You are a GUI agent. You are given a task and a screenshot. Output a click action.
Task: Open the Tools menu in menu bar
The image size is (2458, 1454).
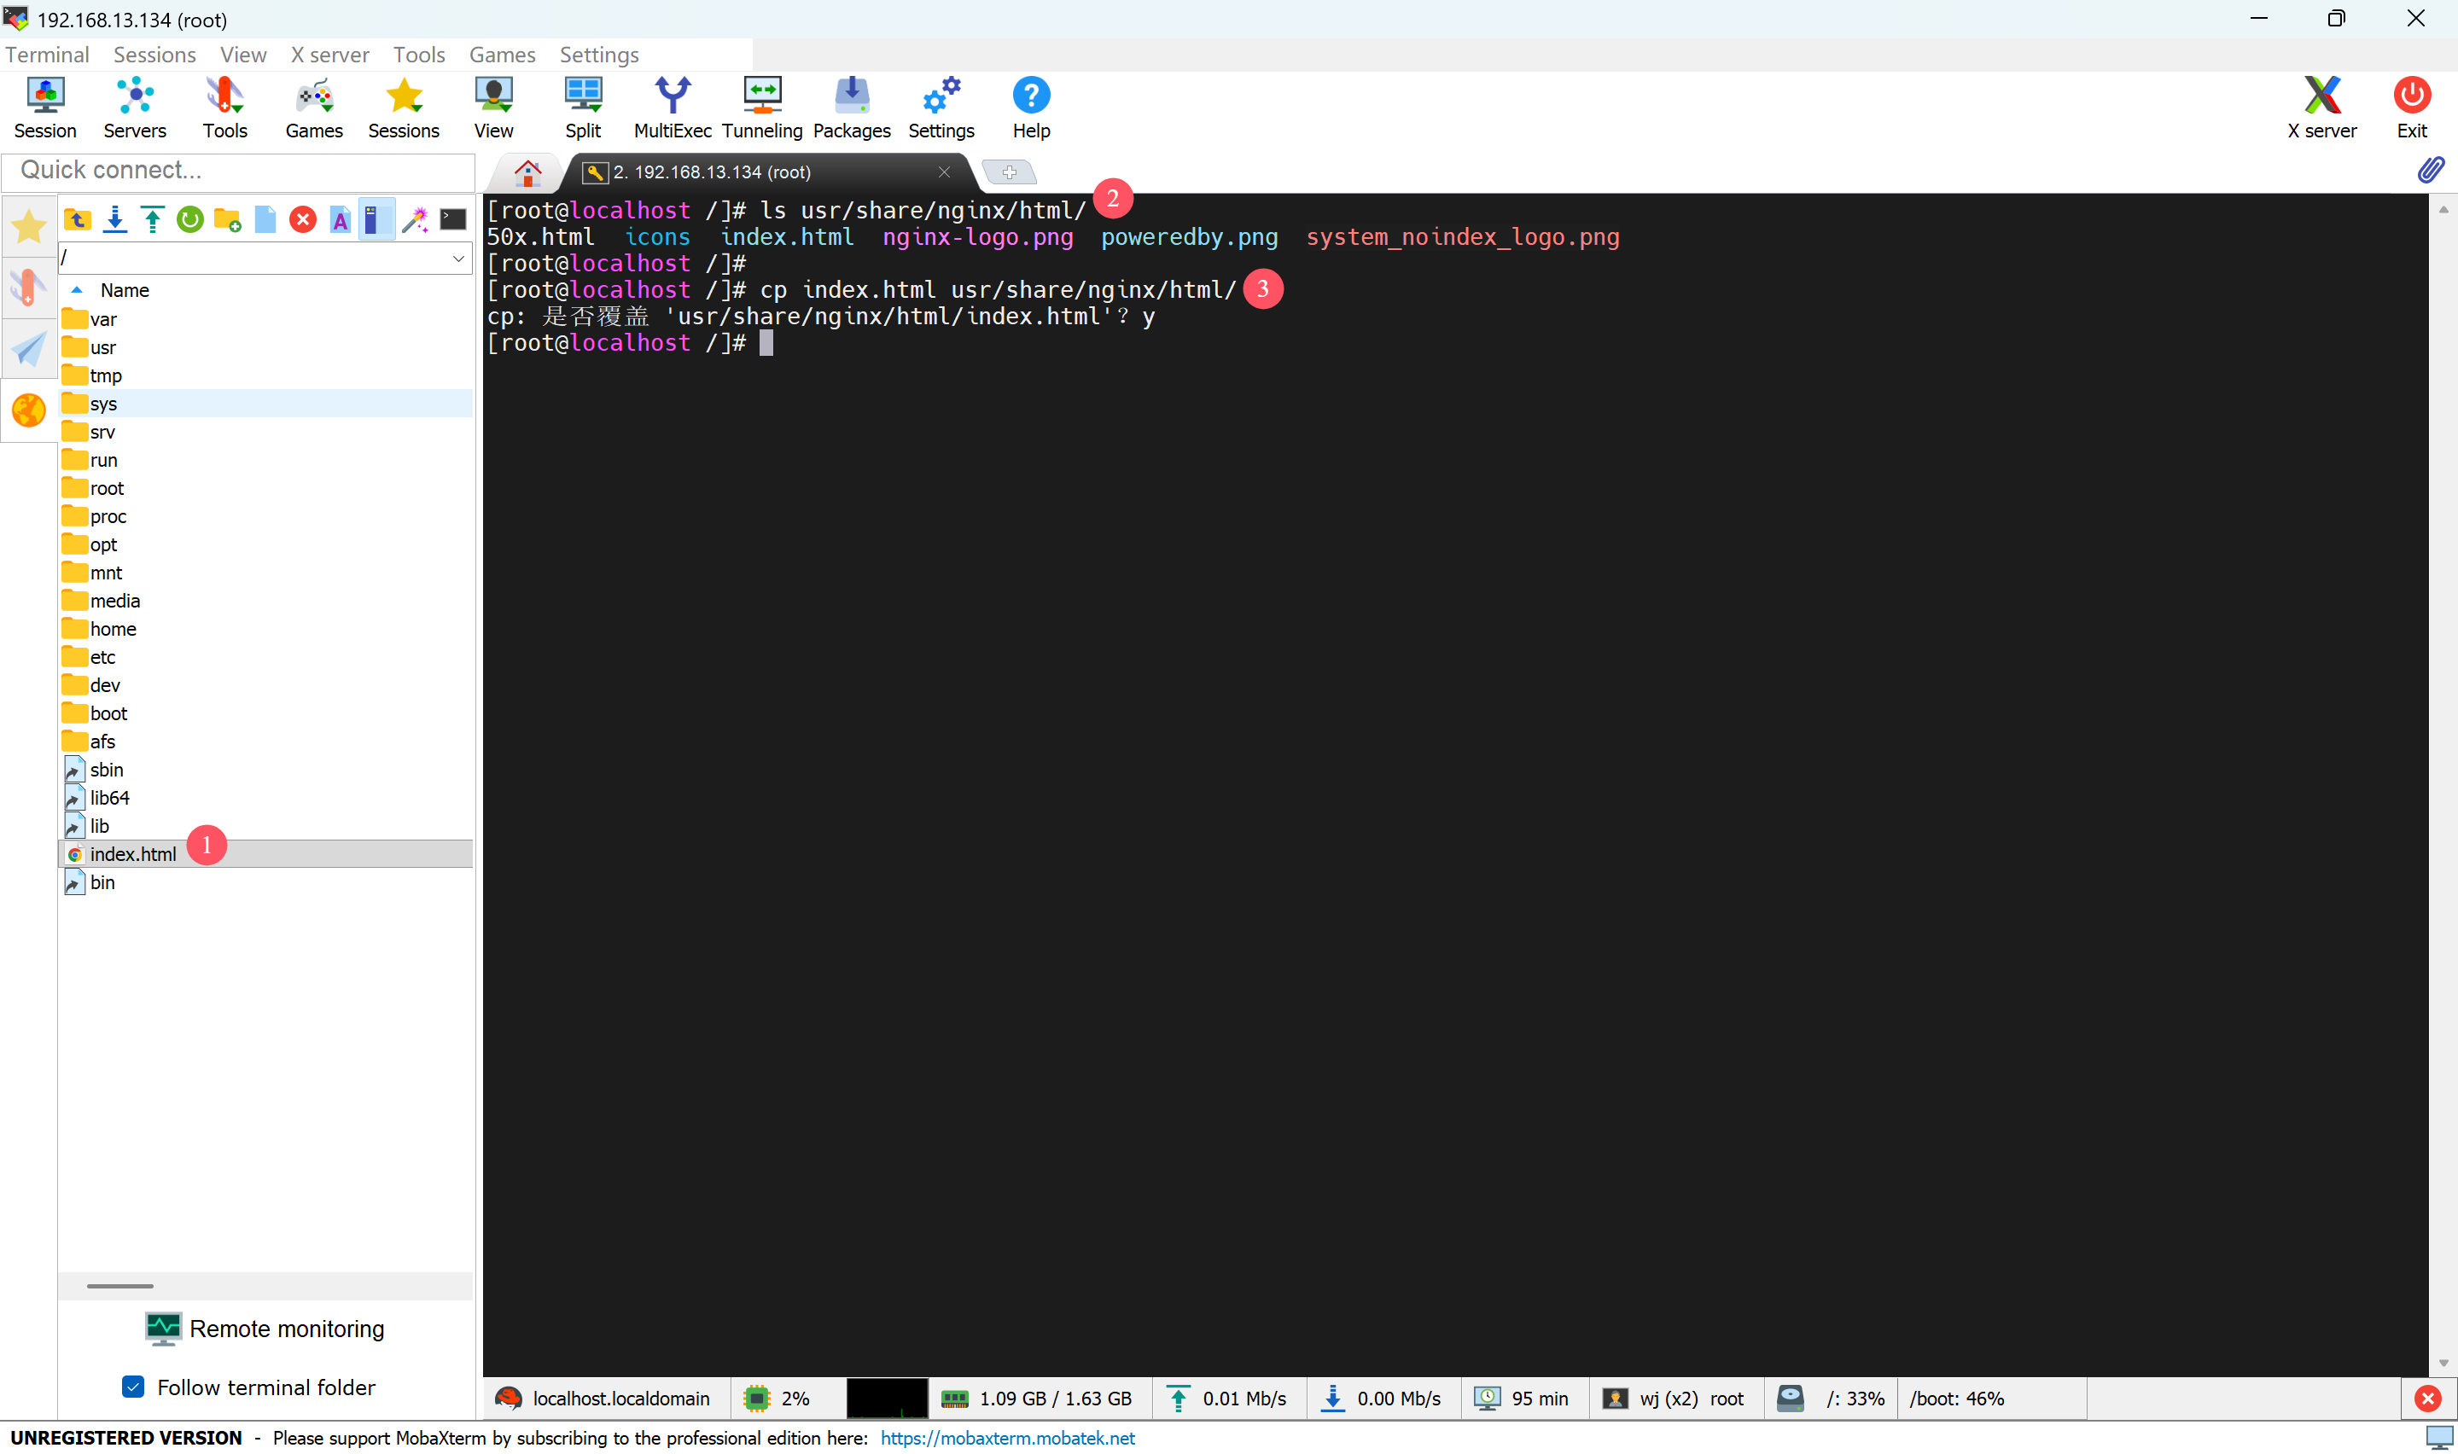click(x=419, y=55)
